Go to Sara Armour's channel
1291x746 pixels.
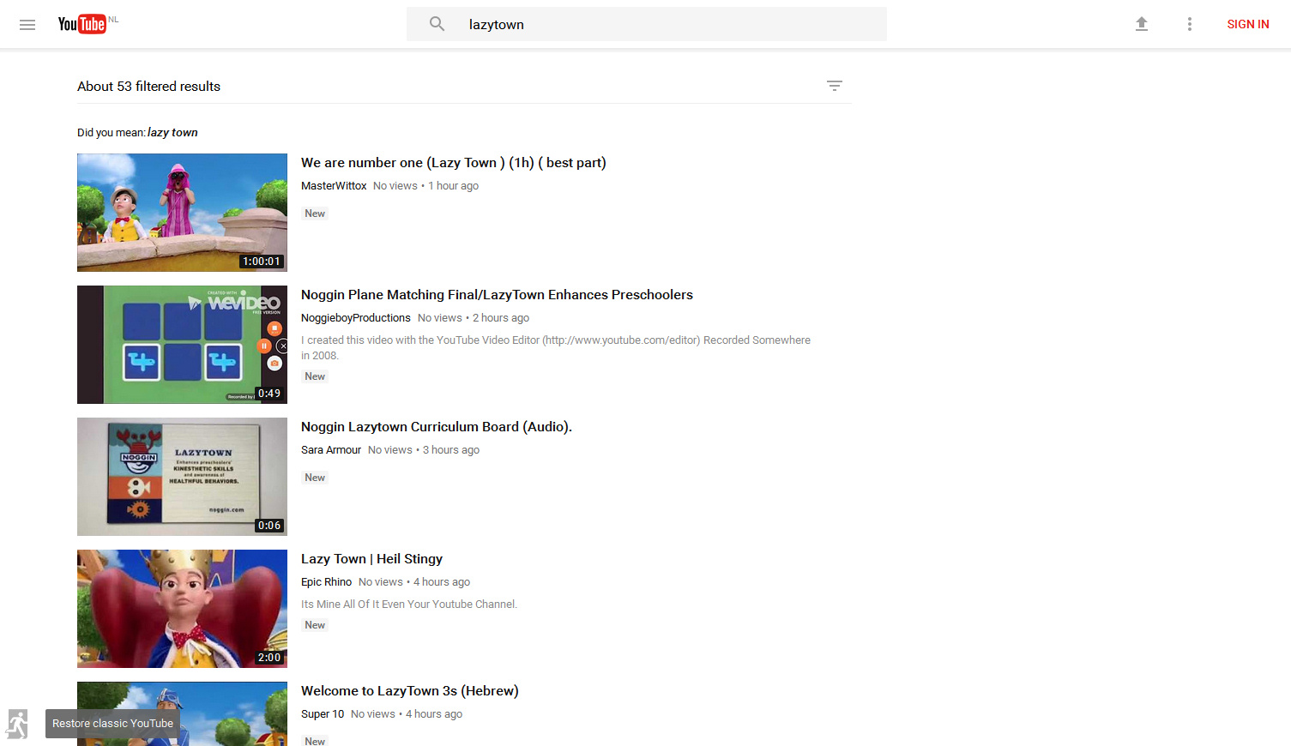(331, 450)
